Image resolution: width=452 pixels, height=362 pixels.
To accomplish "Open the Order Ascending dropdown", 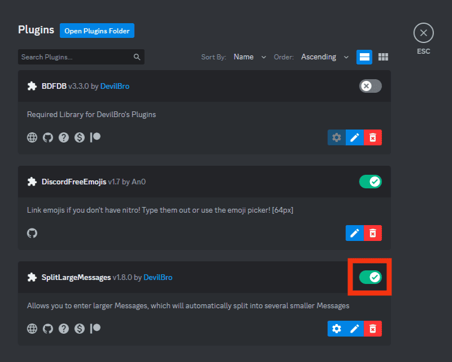I will click(325, 57).
